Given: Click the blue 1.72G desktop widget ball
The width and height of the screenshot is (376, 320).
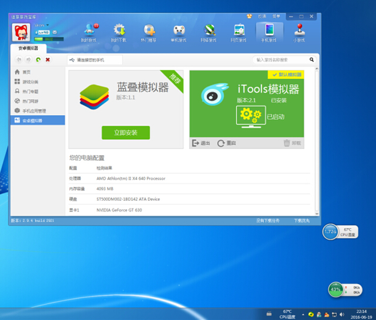Looking at the screenshot, I should coord(330,232).
